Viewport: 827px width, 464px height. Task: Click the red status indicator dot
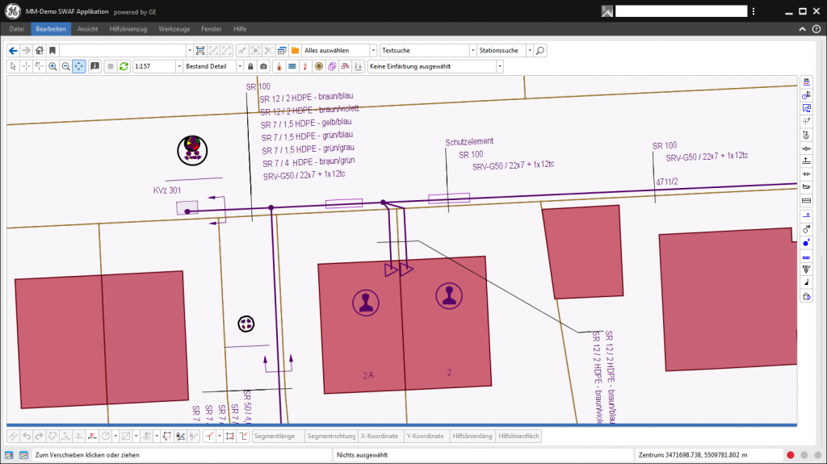(x=791, y=456)
